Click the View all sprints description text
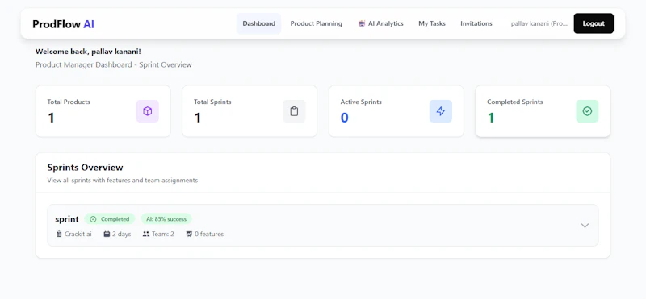The image size is (646, 299). [123, 181]
